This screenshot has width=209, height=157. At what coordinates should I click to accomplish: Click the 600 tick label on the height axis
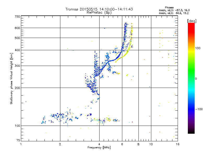(x=17, y=28)
